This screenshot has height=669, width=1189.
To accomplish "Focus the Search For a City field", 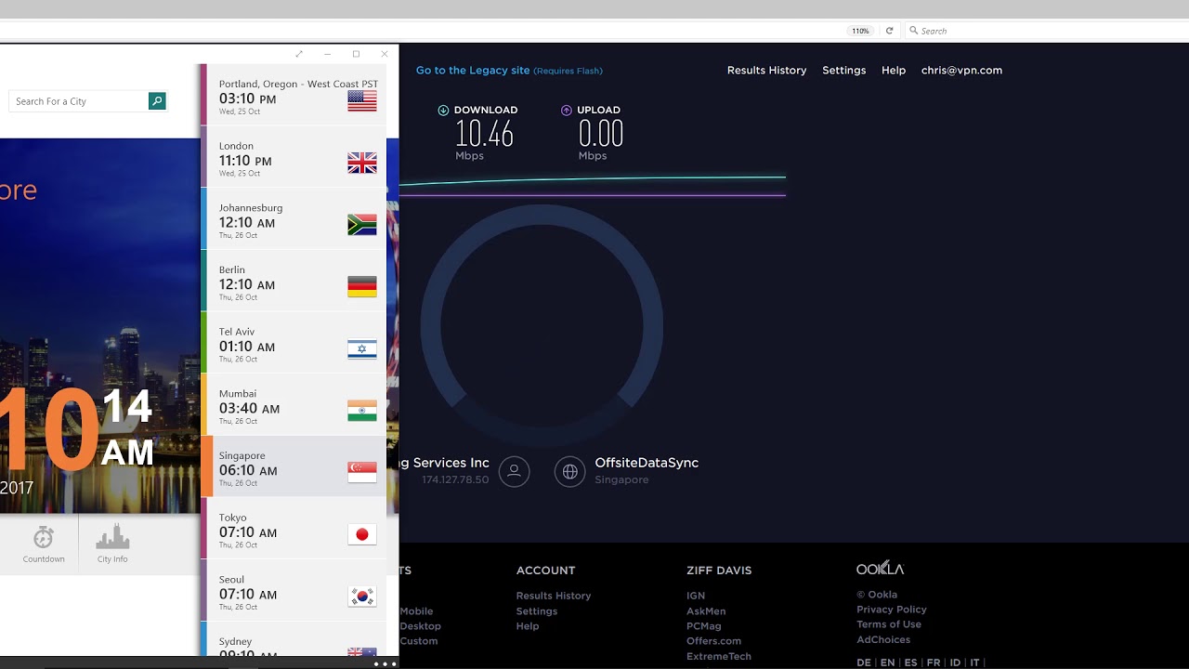I will click(x=79, y=101).
